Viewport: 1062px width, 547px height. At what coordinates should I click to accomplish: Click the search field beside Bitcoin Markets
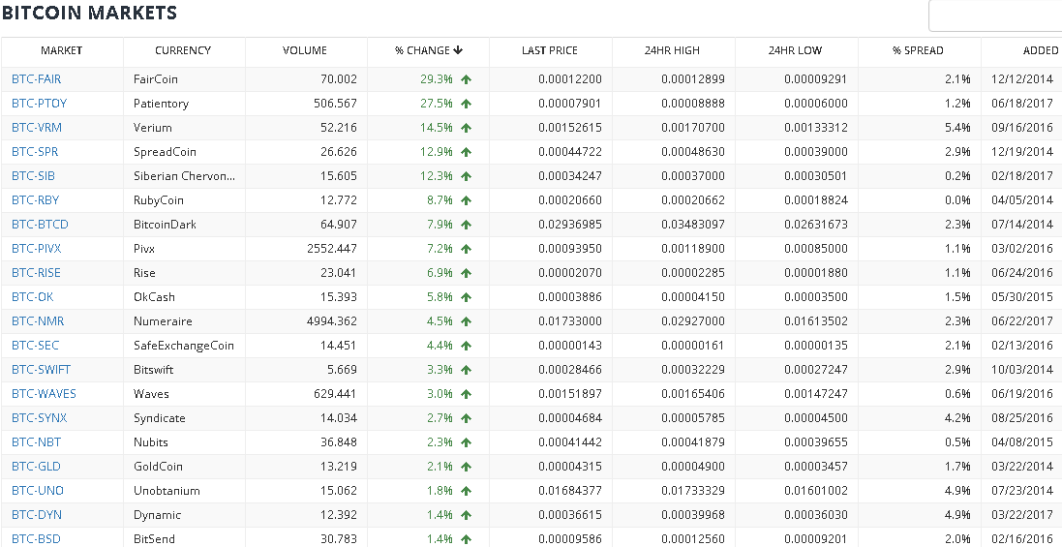tap(995, 15)
